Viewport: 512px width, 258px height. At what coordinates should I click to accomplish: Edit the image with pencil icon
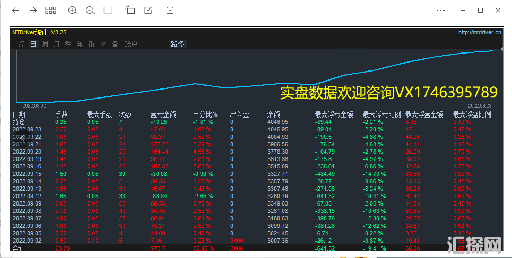[x=148, y=10]
